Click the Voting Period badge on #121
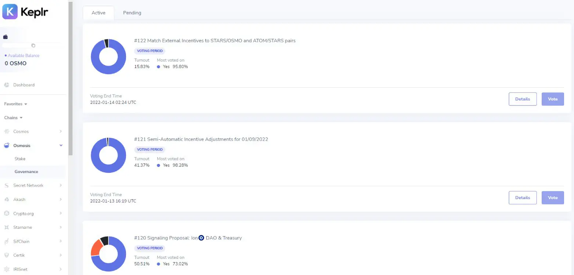Viewport: 574px width, 275px height. [149, 150]
